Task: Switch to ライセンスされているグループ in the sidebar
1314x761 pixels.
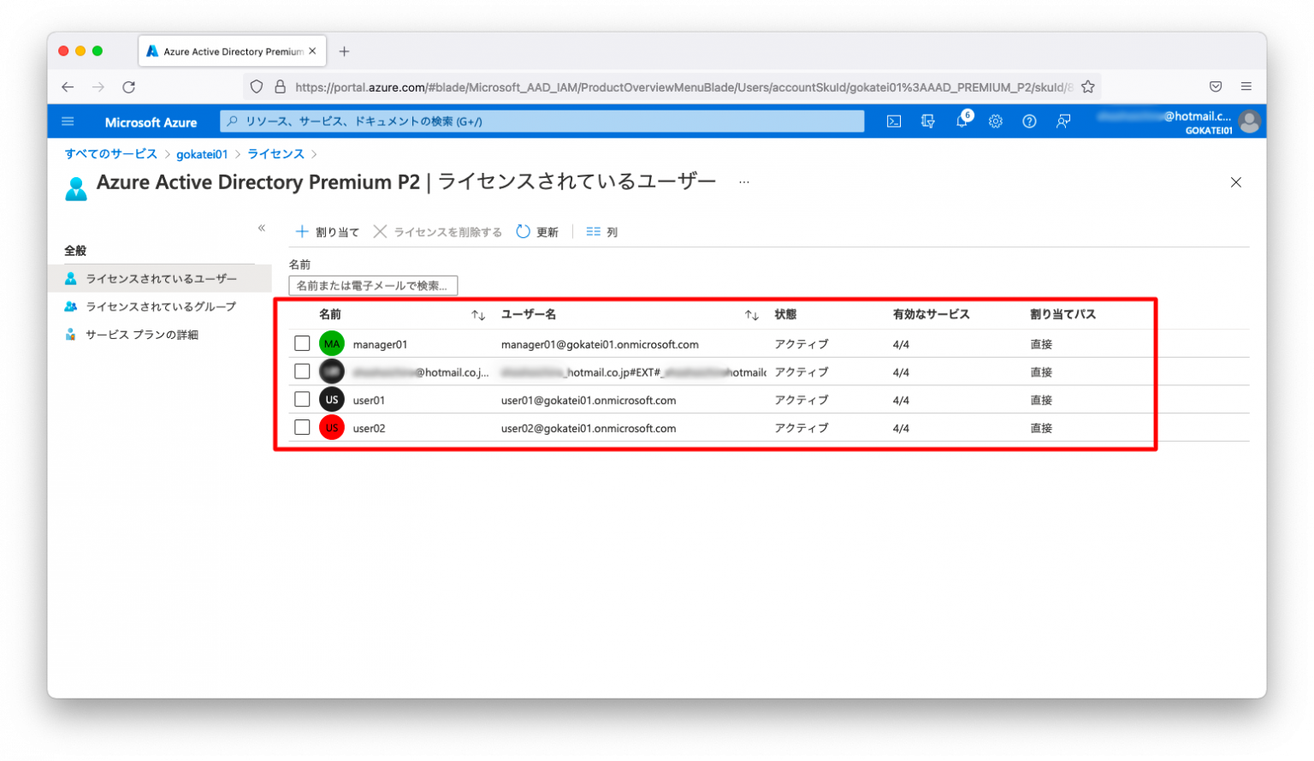Action: [x=158, y=306]
